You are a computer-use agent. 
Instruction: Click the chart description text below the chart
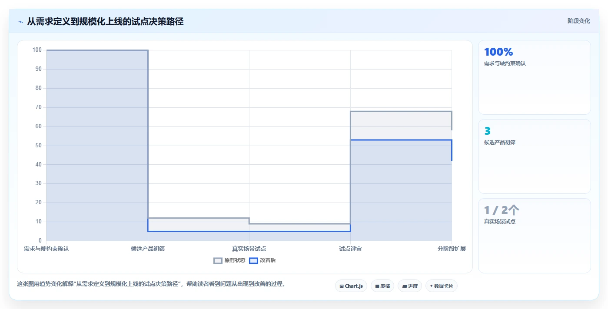tap(151, 284)
